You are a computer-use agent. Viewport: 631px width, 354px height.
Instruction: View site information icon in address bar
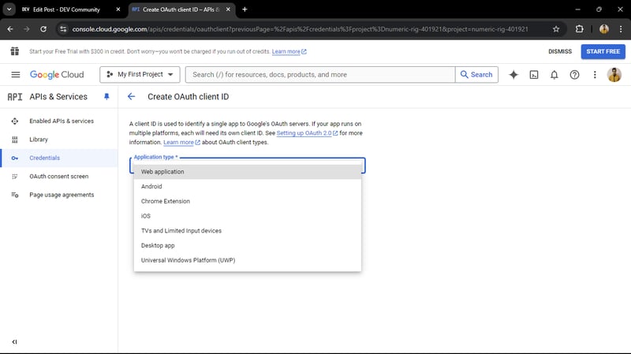pos(63,29)
